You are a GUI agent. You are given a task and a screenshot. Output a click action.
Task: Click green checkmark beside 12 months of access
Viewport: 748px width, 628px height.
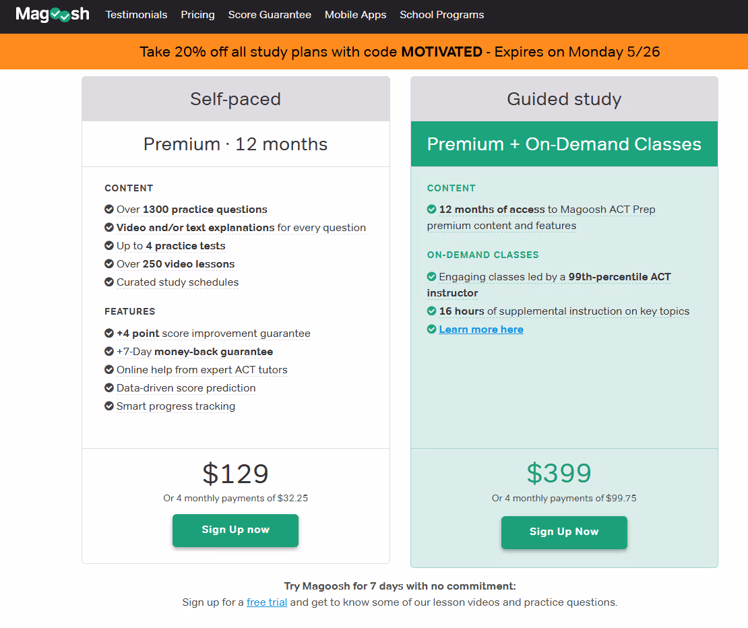point(432,210)
